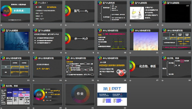Click the animation star icon below slide 11
192x109 pixels.
pyautogui.click(x=130, y=53)
